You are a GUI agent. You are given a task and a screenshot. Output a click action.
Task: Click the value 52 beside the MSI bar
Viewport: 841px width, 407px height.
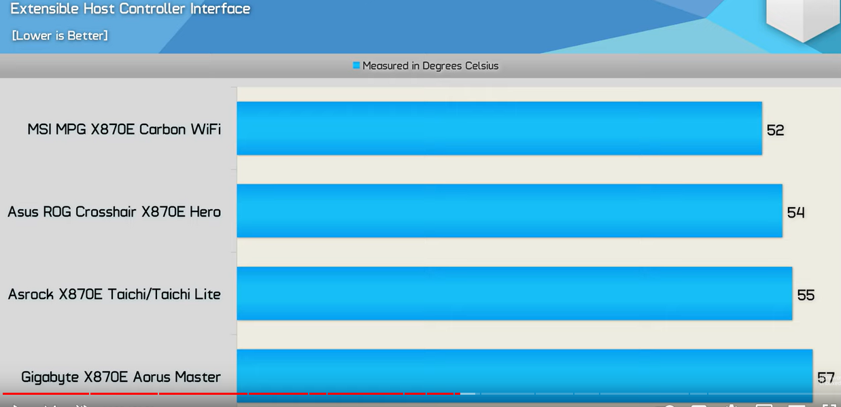[x=775, y=130]
